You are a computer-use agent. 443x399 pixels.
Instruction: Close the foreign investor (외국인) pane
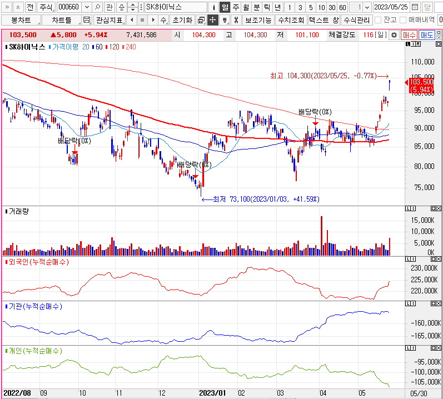(438, 259)
